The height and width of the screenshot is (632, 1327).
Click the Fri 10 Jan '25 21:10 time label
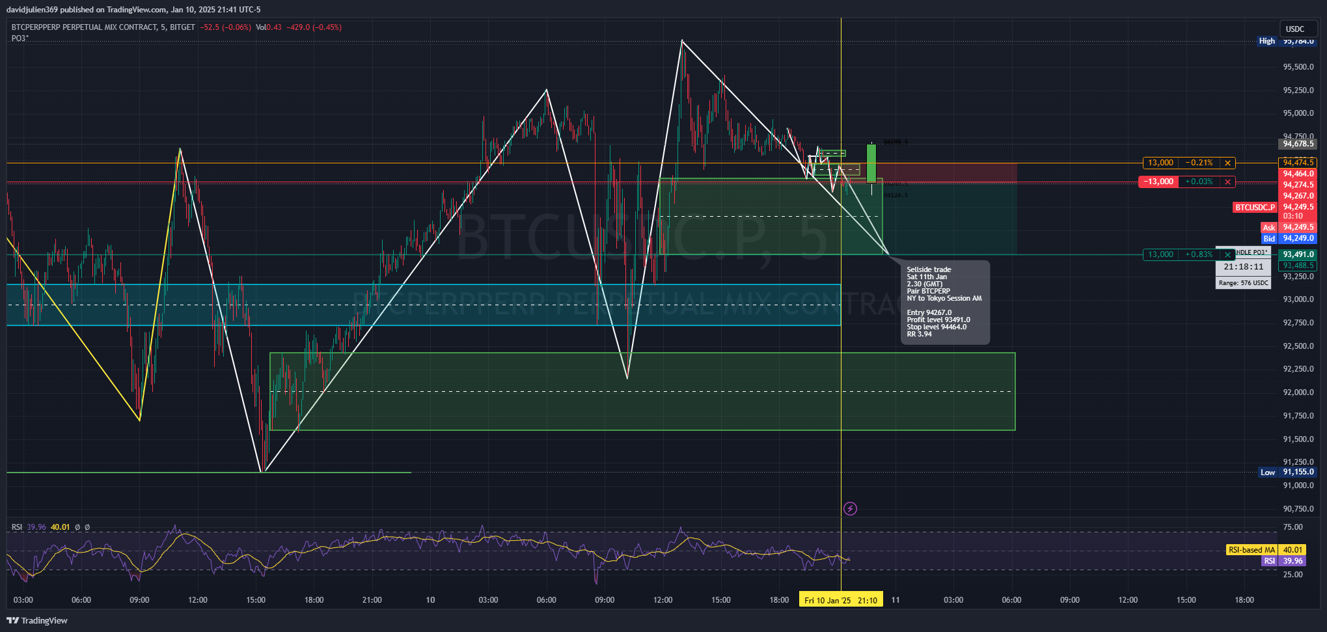(x=841, y=600)
